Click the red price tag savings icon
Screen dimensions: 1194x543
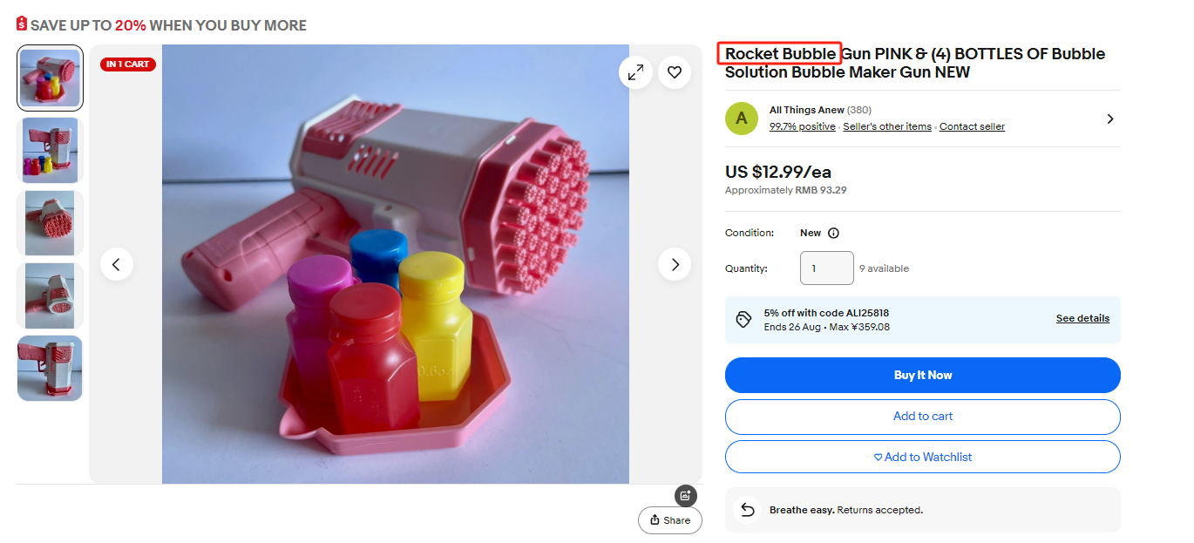coord(22,24)
